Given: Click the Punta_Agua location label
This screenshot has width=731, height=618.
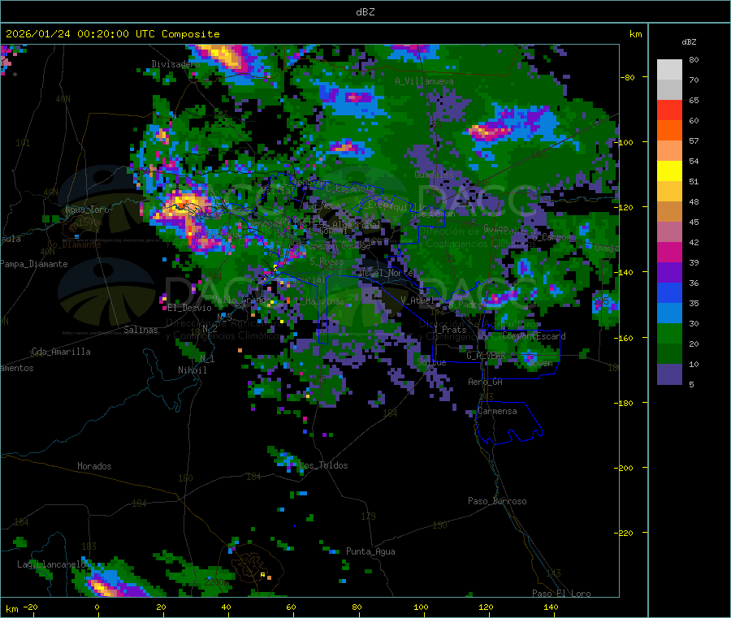Looking at the screenshot, I should coord(370,552).
